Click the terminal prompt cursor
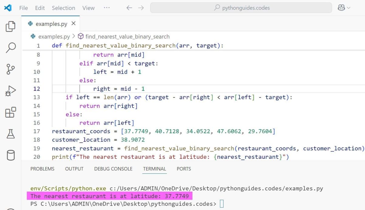Viewport: 365px width, 210px height. 221,204
